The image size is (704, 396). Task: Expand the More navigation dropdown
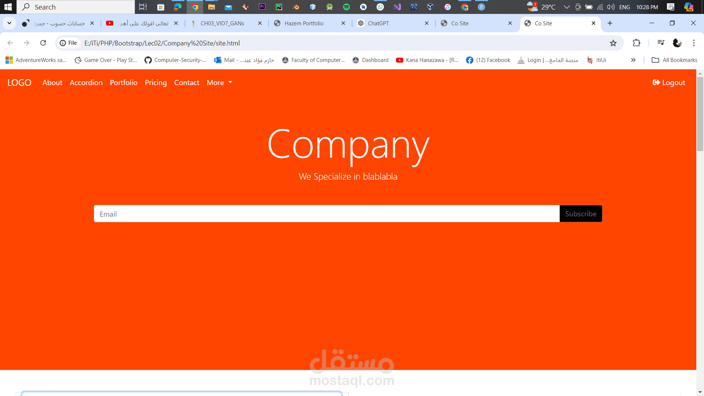pos(219,82)
